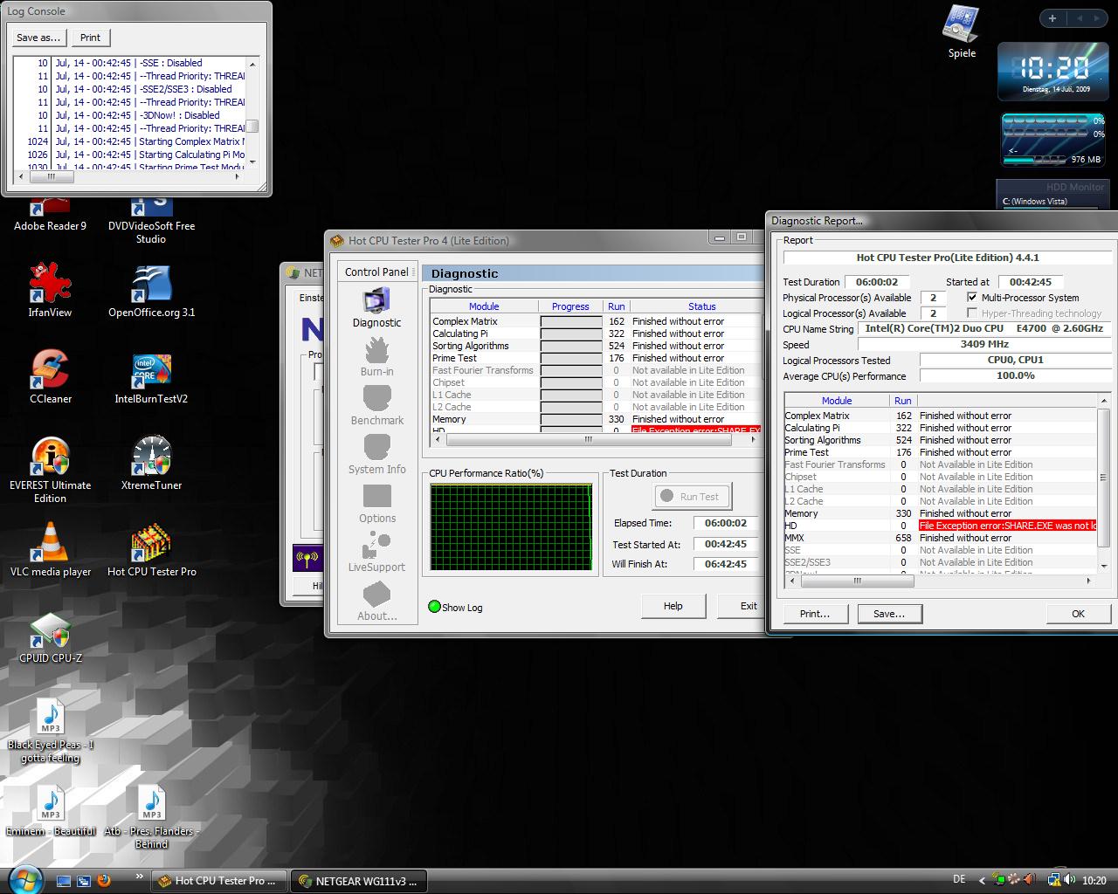Click Save as... in Log Console
Viewport: 1118px width, 894px height.
38,38
